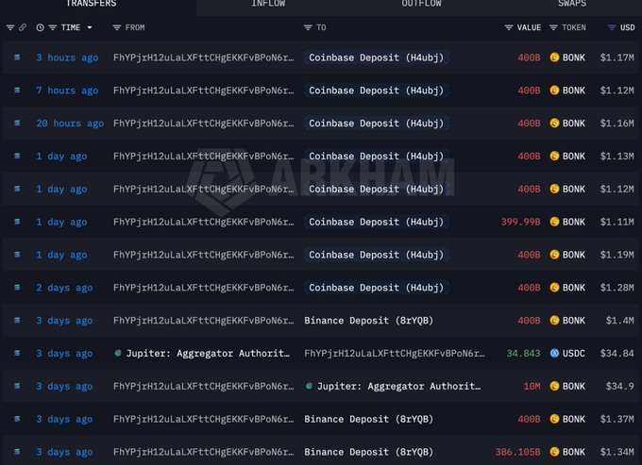Open Coinbase Deposit entity in 7 hours ago row
Viewport: 642px width, 465px height.
point(377,91)
